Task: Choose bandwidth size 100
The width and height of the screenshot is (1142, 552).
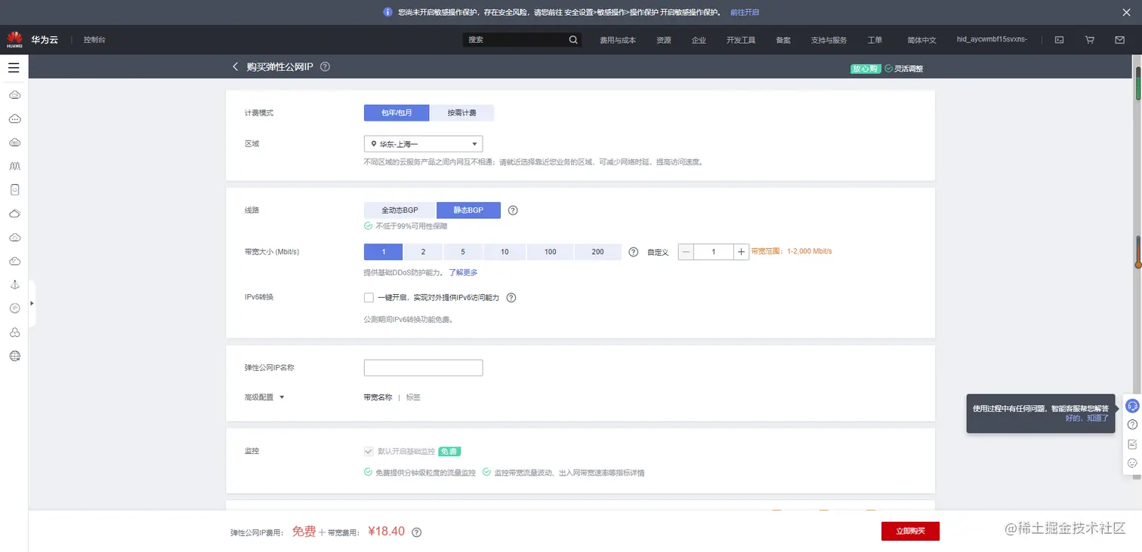Action: point(550,252)
